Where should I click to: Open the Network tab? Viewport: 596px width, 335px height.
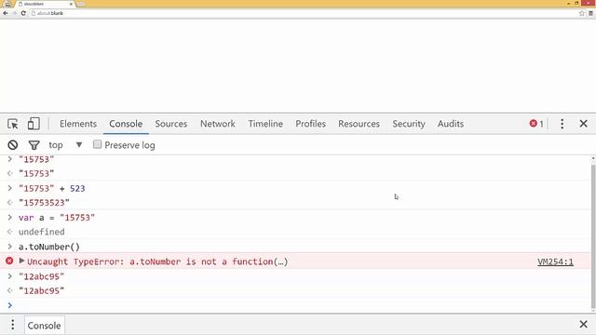point(218,124)
